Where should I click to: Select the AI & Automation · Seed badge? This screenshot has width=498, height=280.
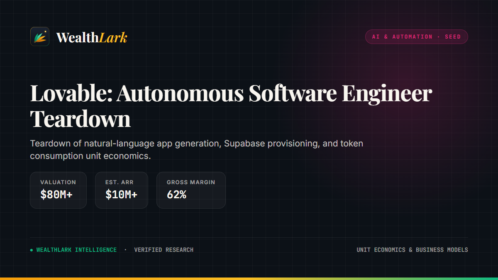point(416,37)
